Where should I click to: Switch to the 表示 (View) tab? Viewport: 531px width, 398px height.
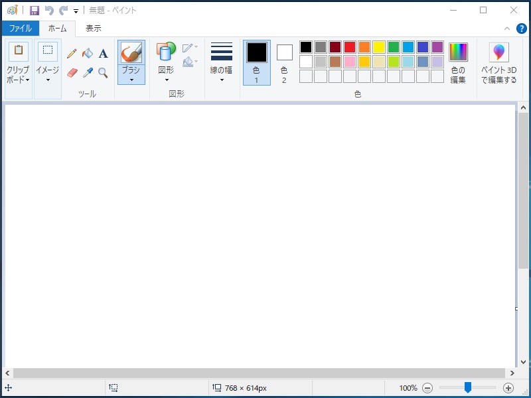click(92, 29)
